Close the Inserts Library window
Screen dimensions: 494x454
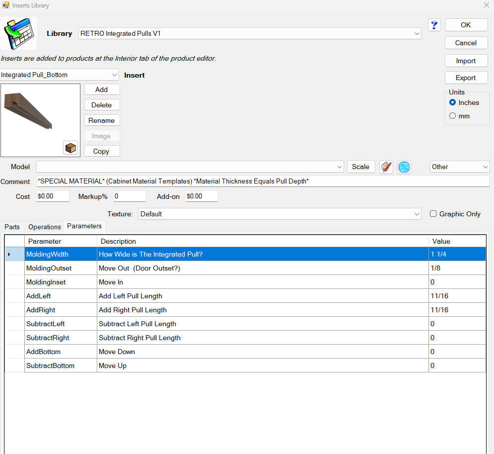click(x=486, y=5)
